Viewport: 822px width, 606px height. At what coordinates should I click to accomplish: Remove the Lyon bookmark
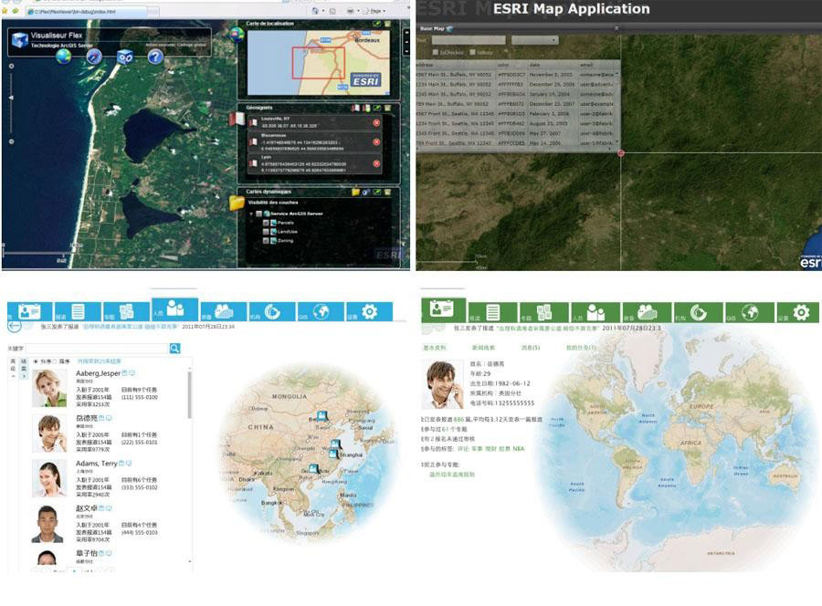click(376, 163)
